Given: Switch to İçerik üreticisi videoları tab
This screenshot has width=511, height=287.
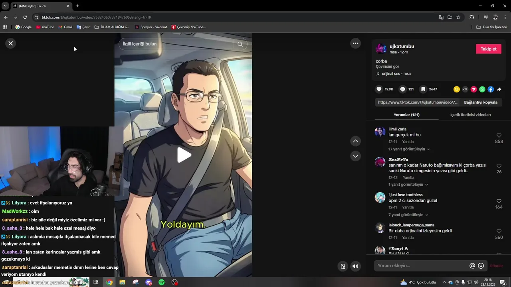Looking at the screenshot, I should 470,115.
